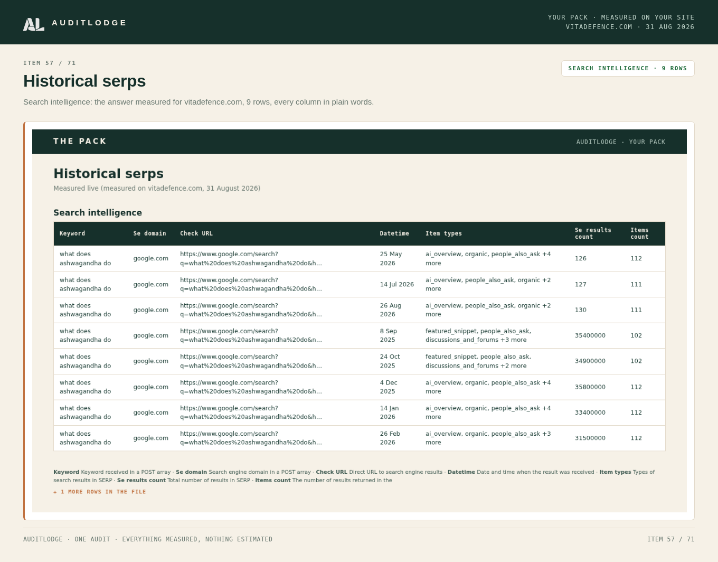
Task: Select the date cell '14 Jan 2026'
Action: tap(390, 413)
